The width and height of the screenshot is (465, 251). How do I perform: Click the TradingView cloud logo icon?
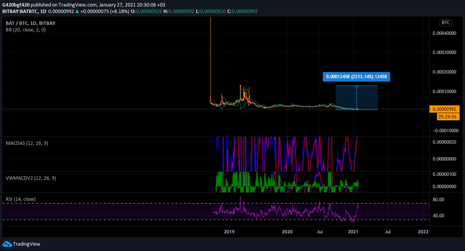coord(7,244)
